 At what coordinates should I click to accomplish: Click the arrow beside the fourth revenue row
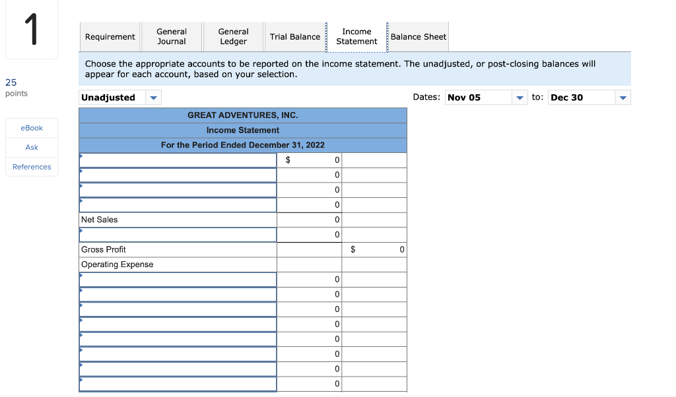point(81,201)
